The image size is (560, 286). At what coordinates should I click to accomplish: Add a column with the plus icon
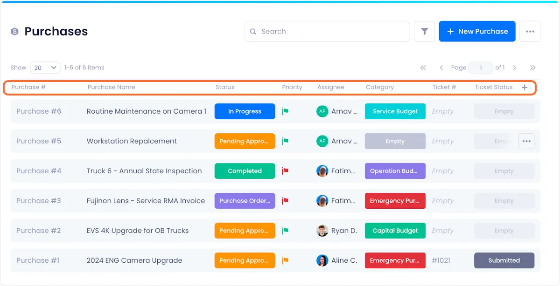coord(525,88)
